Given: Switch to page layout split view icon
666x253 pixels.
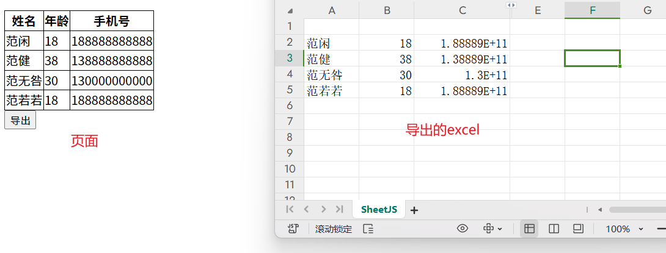Looking at the screenshot, I should point(554,229).
